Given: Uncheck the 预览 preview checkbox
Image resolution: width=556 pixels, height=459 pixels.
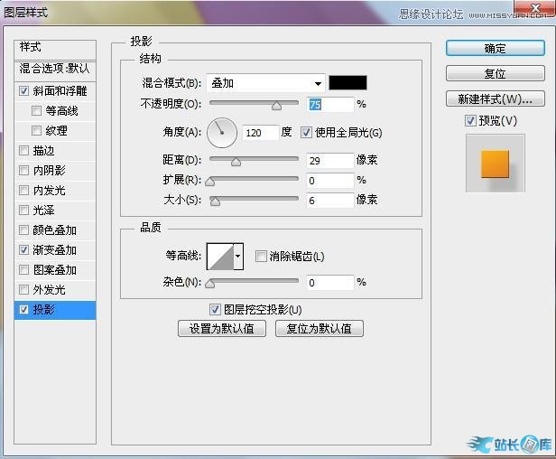Looking at the screenshot, I should pyautogui.click(x=470, y=121).
